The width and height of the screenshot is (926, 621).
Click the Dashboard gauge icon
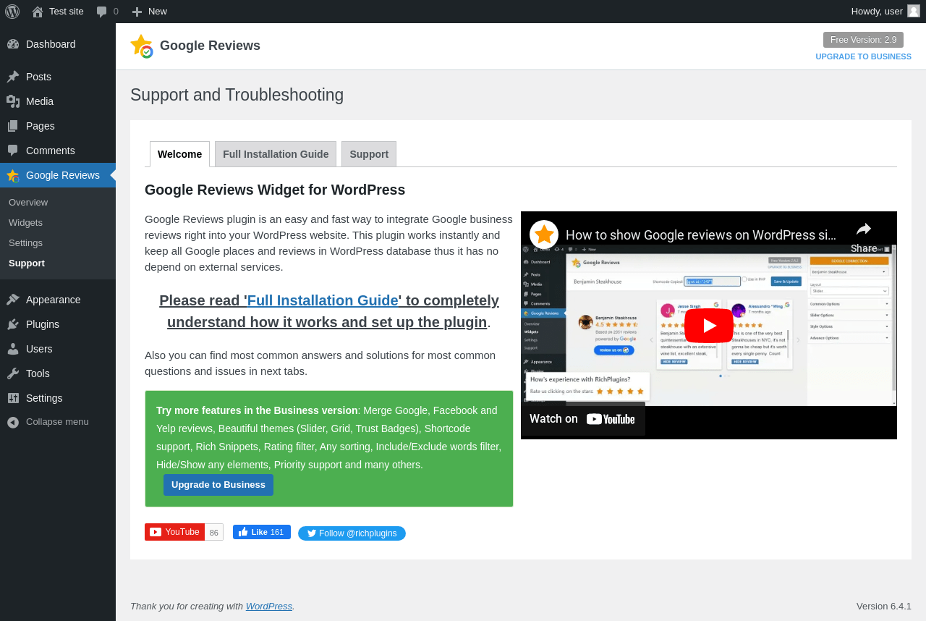(13, 44)
